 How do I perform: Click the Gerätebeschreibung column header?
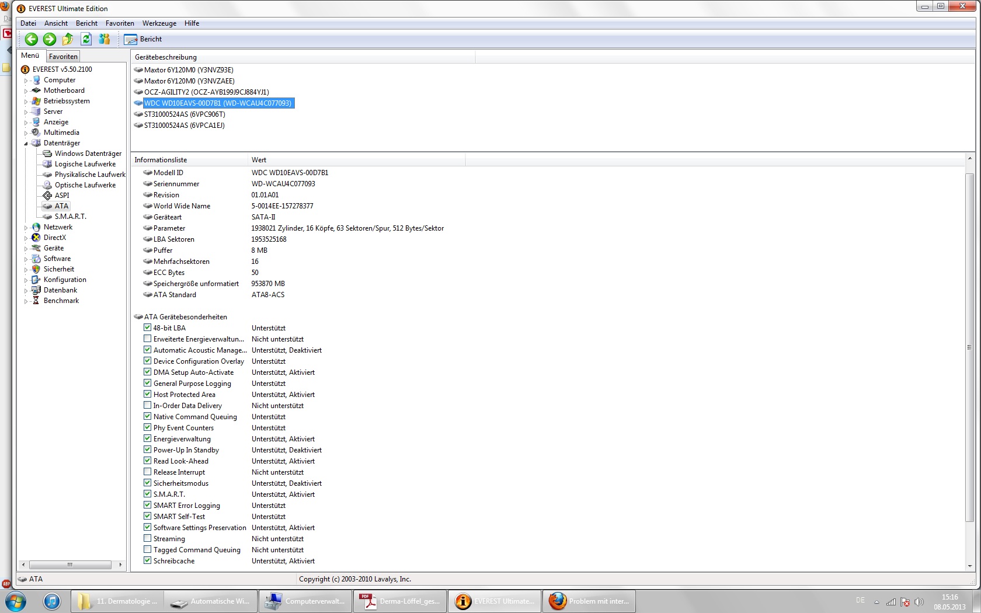303,57
